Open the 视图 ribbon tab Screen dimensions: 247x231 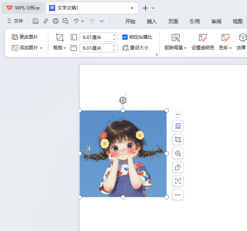(237, 21)
